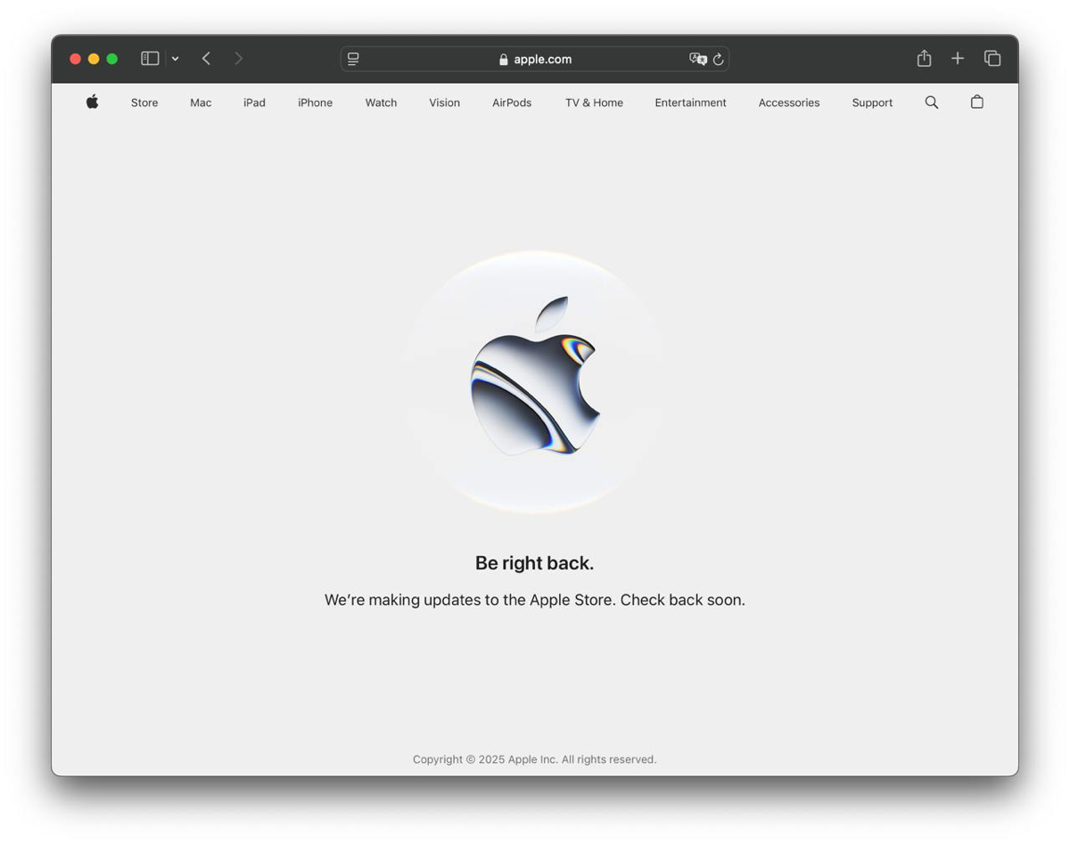Show the tab overview icon

(992, 59)
